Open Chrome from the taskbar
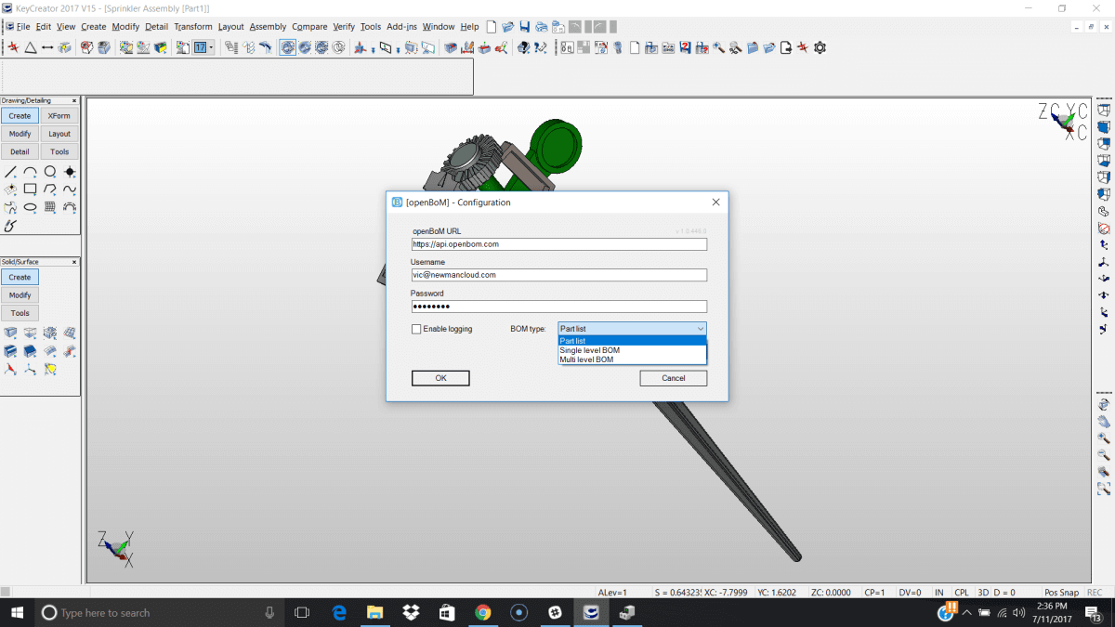The image size is (1115, 627). click(x=482, y=612)
